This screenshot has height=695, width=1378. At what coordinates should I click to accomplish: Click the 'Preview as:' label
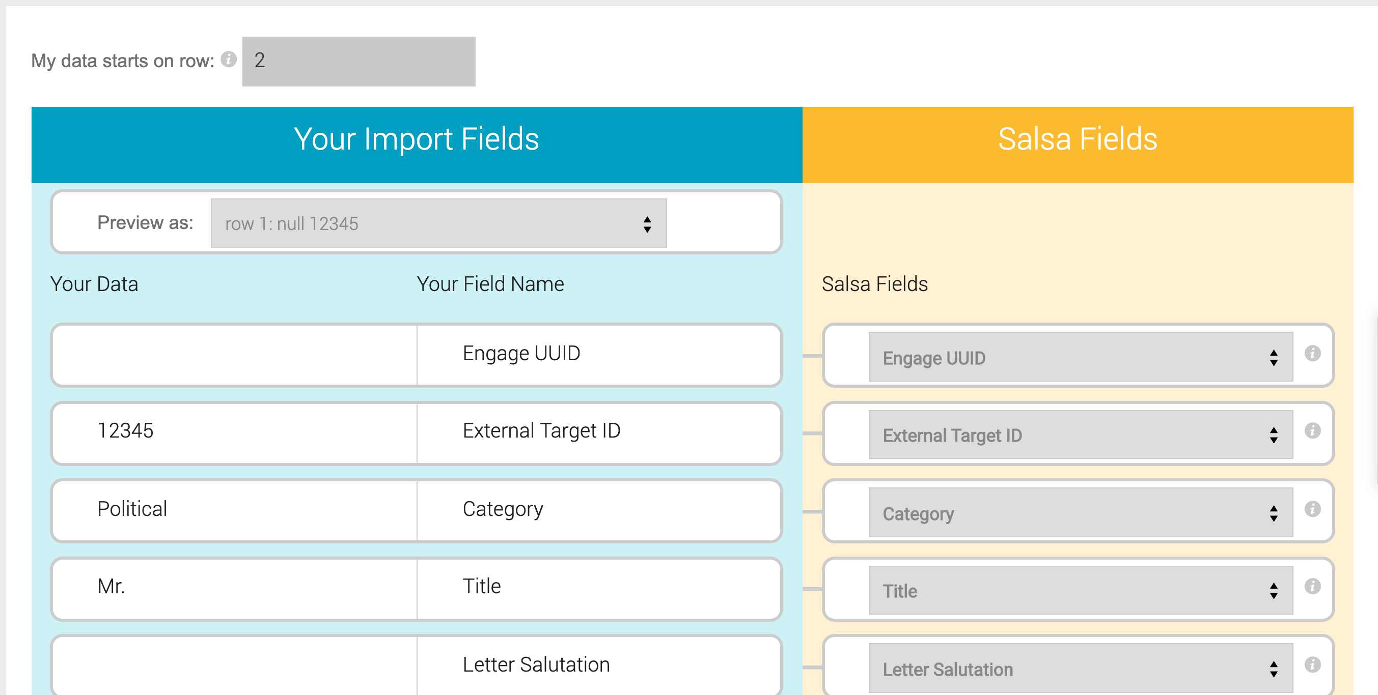coord(145,222)
